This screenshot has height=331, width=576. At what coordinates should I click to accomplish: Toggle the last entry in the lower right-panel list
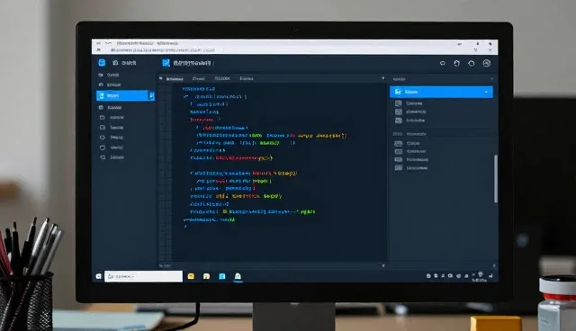pos(398,168)
